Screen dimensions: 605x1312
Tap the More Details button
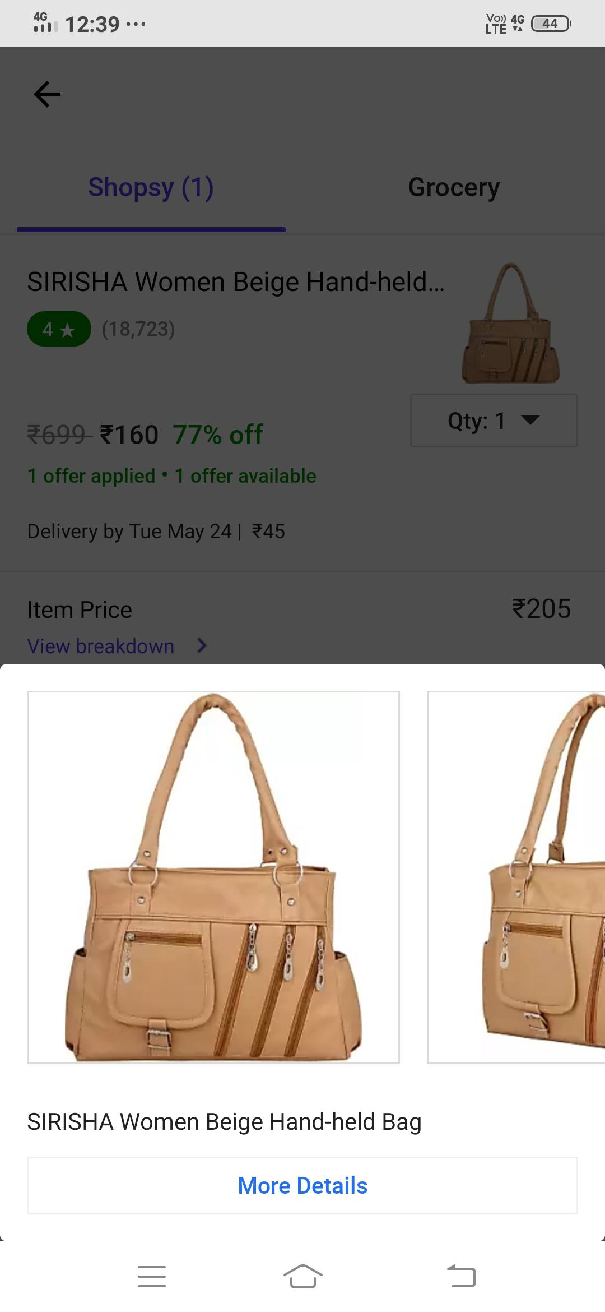click(x=302, y=1186)
